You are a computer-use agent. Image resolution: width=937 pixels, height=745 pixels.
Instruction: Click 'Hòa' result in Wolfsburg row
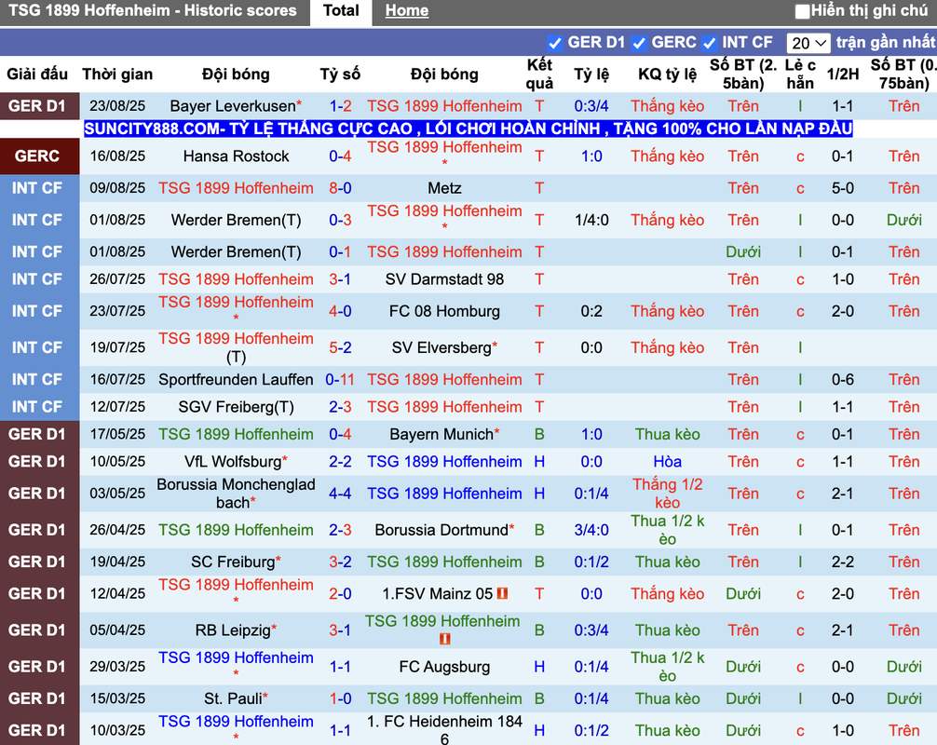(668, 462)
